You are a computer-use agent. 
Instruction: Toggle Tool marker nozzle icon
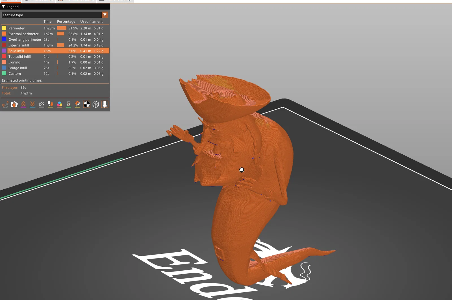tap(105, 104)
